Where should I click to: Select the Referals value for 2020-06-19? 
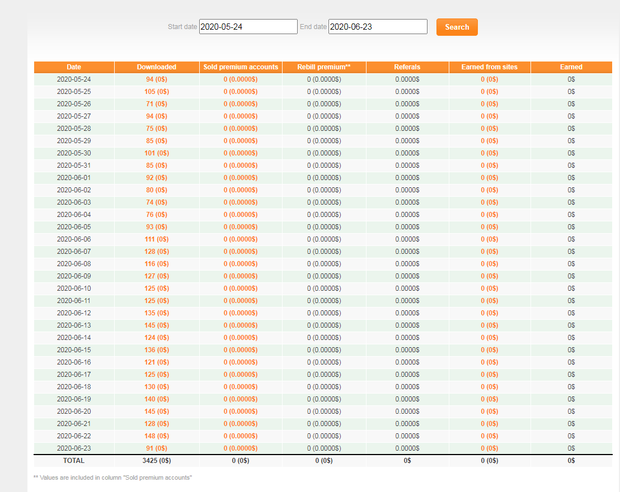pos(407,399)
